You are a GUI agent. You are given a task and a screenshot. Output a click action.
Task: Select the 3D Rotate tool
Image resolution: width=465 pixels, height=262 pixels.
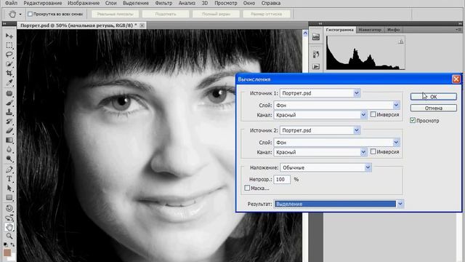[9, 208]
